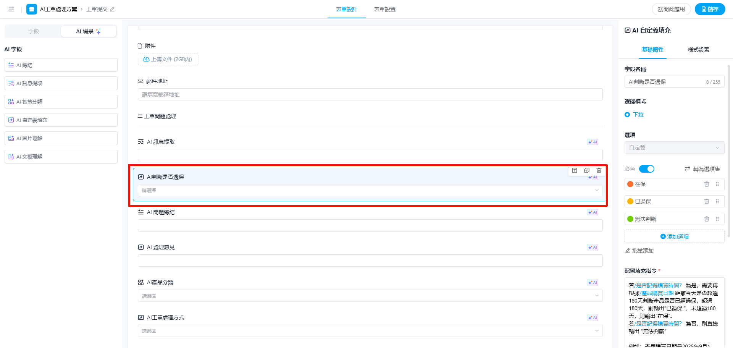Image resolution: width=733 pixels, height=348 pixels.
Task: Switch to the 表單設置 tab
Action: click(x=384, y=9)
